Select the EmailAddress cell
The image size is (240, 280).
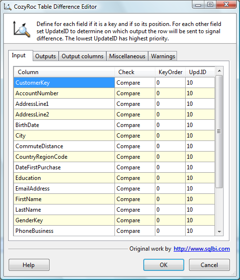(x=64, y=189)
